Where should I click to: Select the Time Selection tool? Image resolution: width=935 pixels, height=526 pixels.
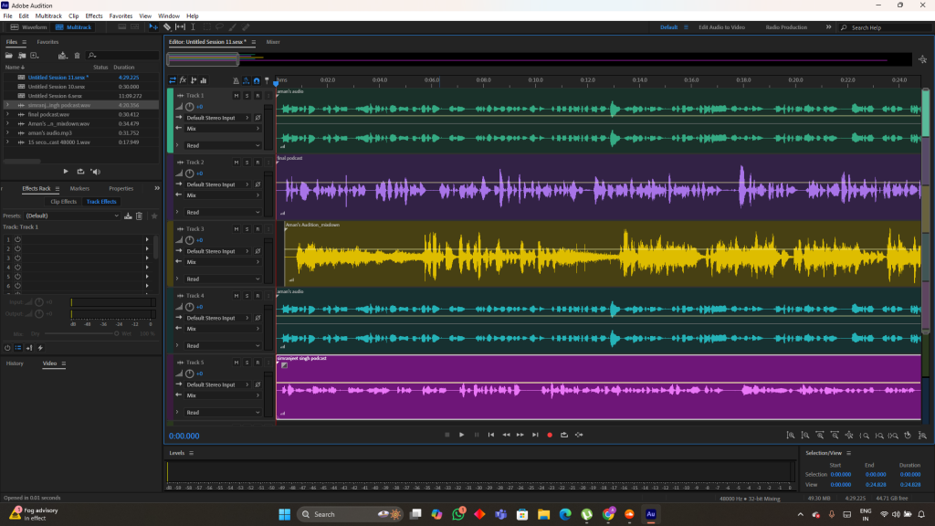tap(193, 27)
